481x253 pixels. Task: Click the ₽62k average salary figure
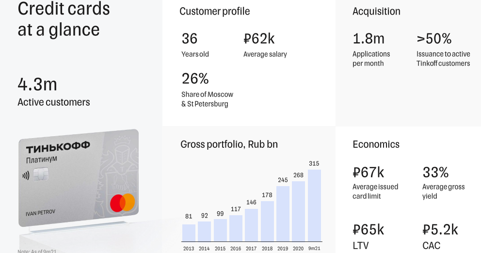tap(259, 39)
